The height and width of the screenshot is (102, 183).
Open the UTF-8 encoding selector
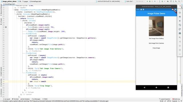point(169,101)
